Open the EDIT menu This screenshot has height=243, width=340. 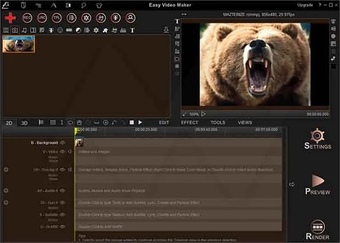point(164,123)
